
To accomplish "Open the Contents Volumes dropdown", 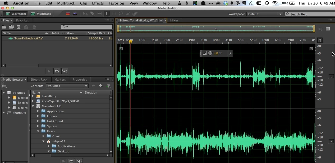I will (x=67, y=86).
